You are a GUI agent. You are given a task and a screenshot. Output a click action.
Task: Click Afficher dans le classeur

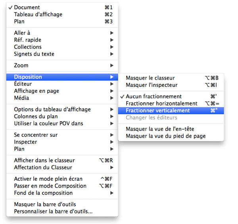44,161
